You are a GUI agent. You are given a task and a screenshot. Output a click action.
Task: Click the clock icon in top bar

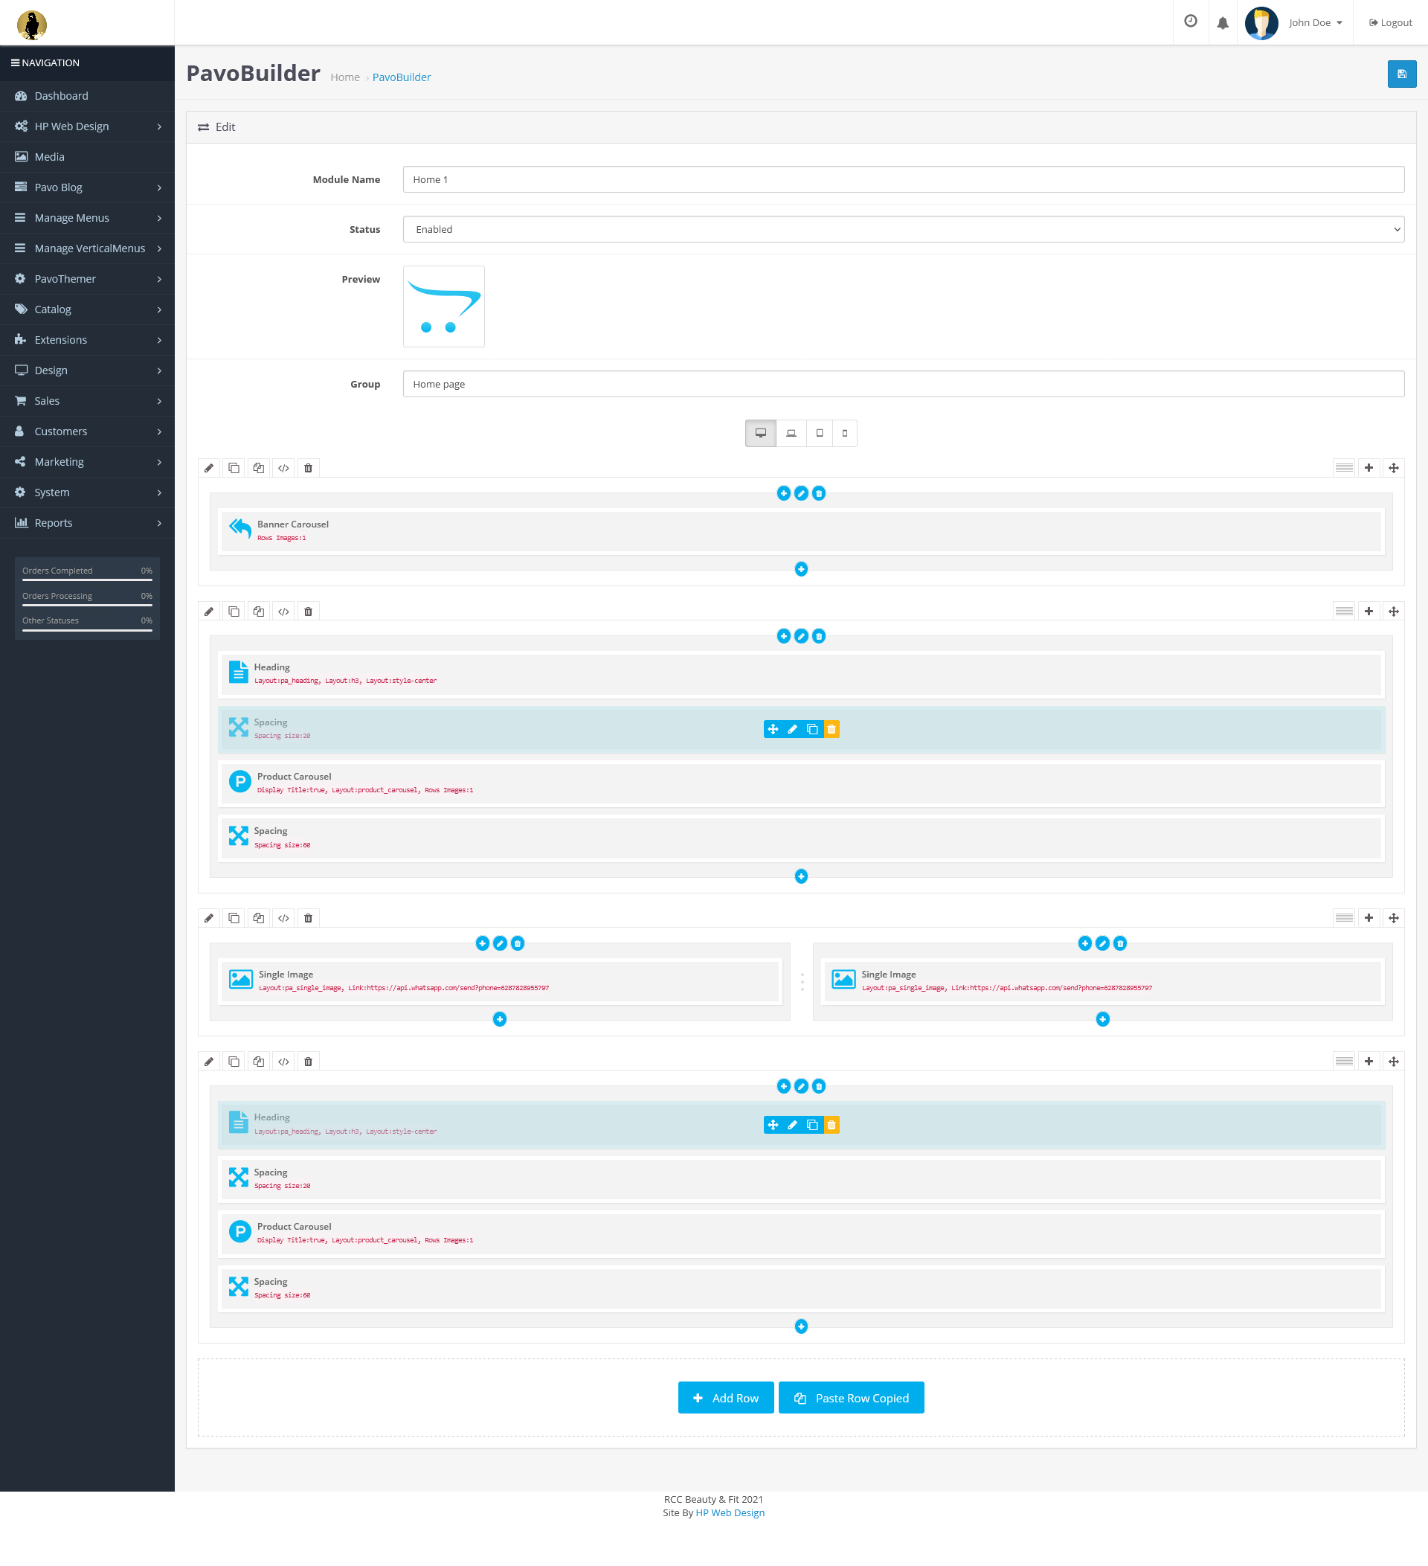click(1189, 22)
